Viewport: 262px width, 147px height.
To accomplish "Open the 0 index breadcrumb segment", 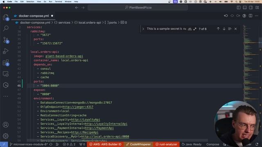I will click(x=124, y=22).
